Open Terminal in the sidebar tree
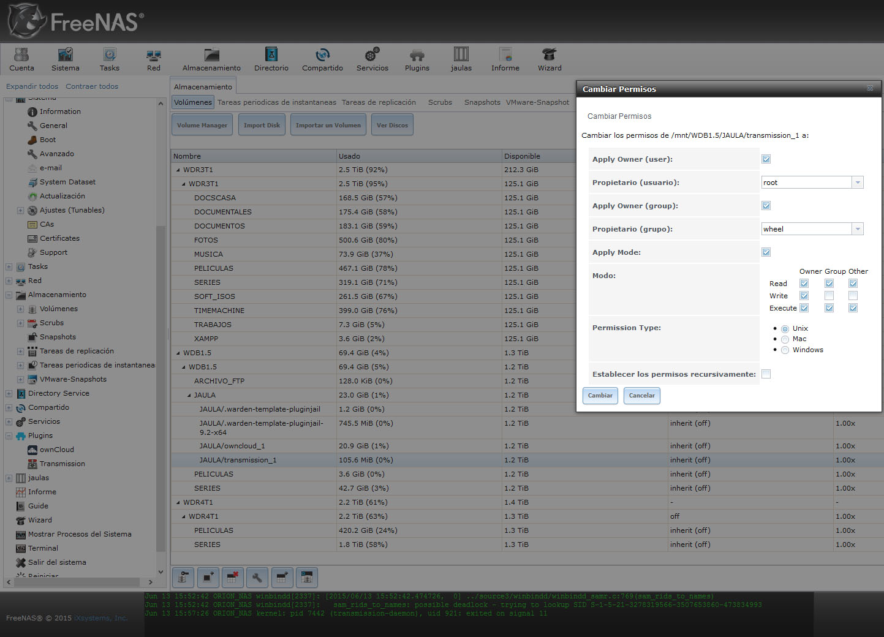 (43, 548)
